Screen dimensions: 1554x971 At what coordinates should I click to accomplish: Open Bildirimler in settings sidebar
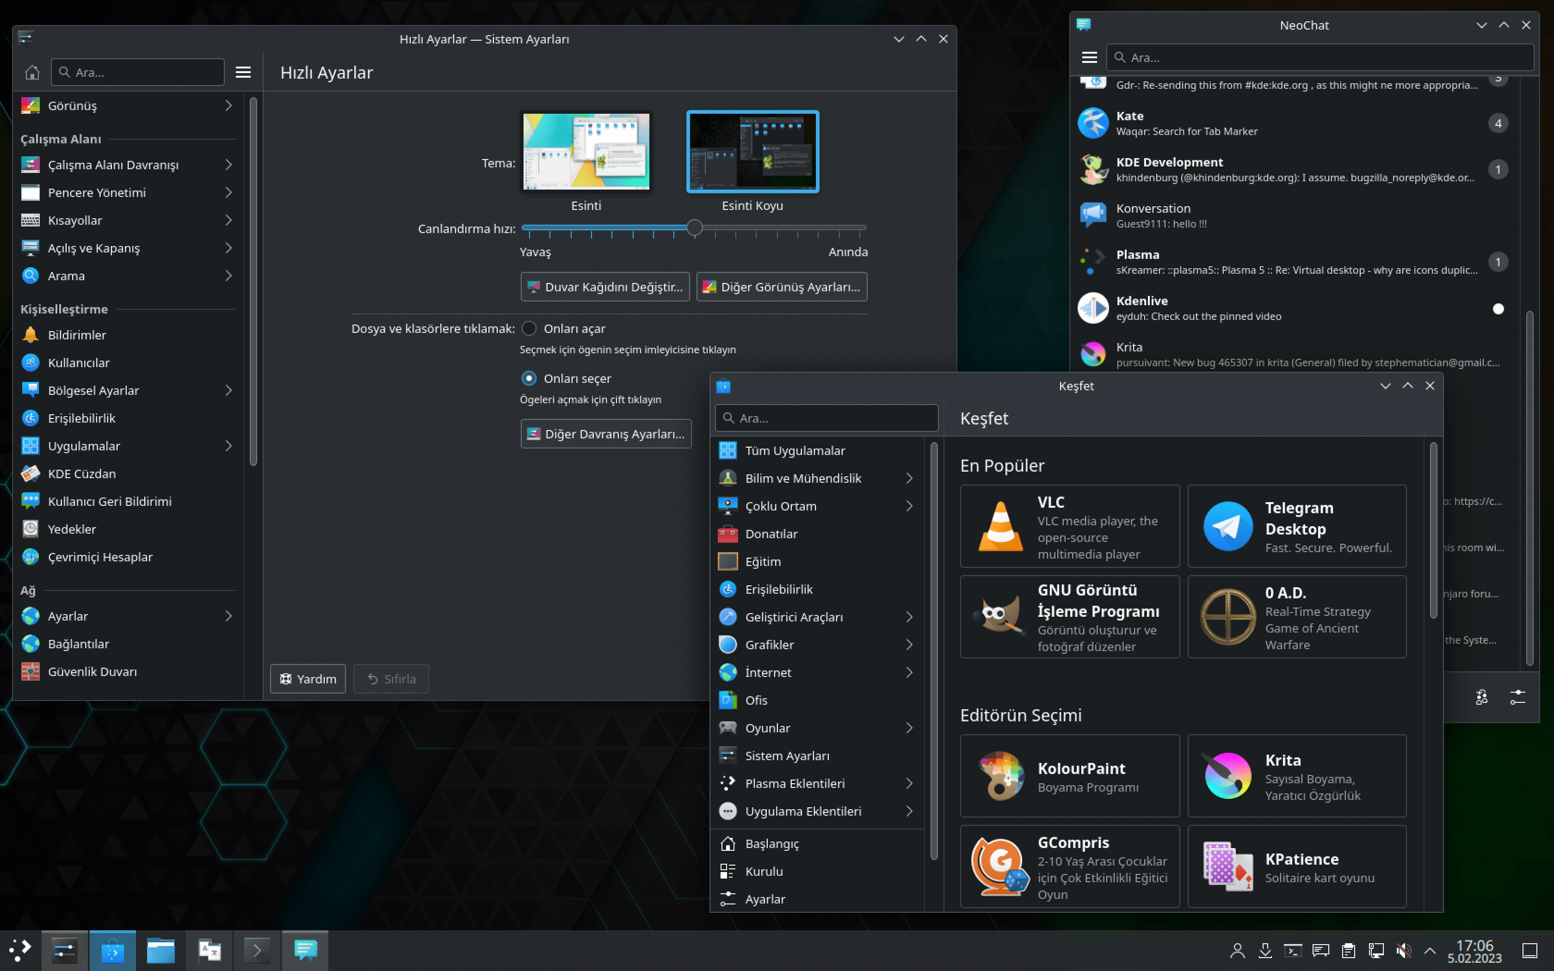click(77, 335)
